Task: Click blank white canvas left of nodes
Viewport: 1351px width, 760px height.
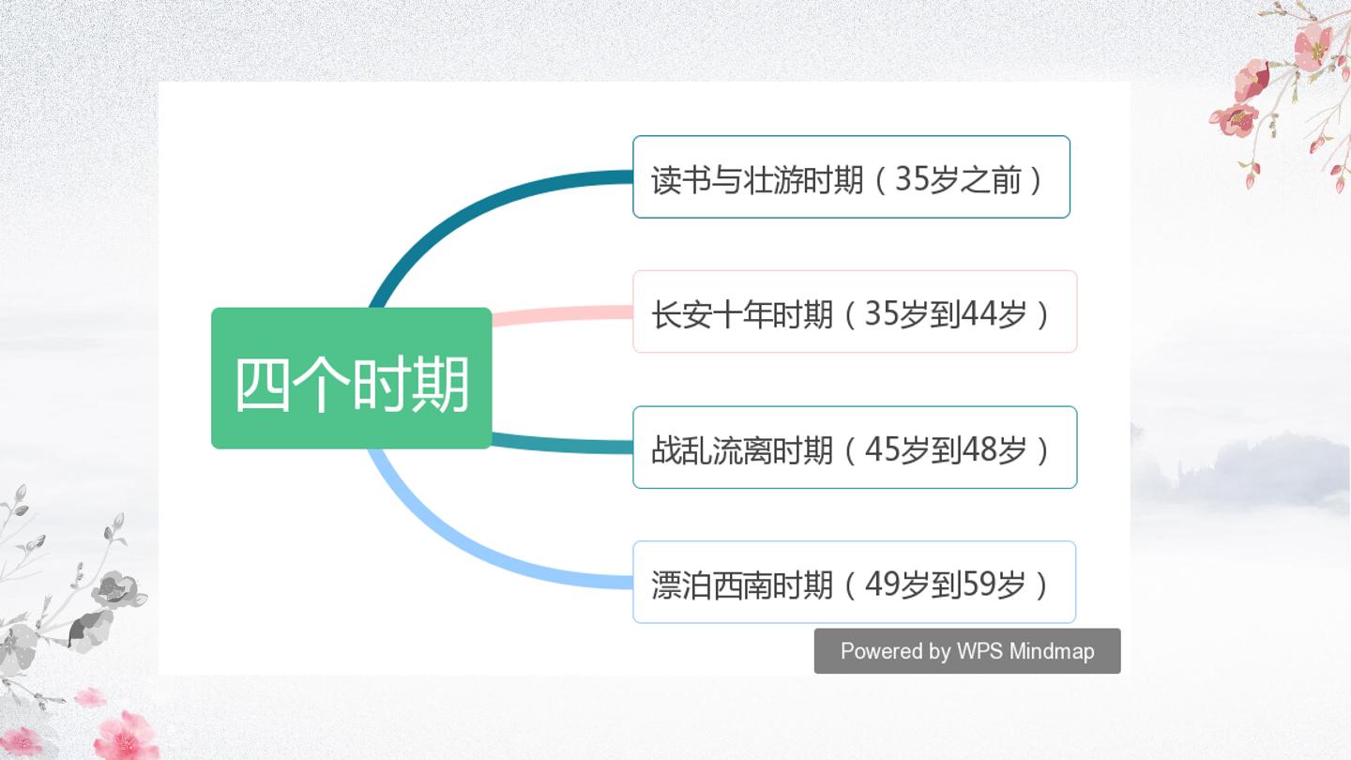Action: pyautogui.click(x=263, y=188)
